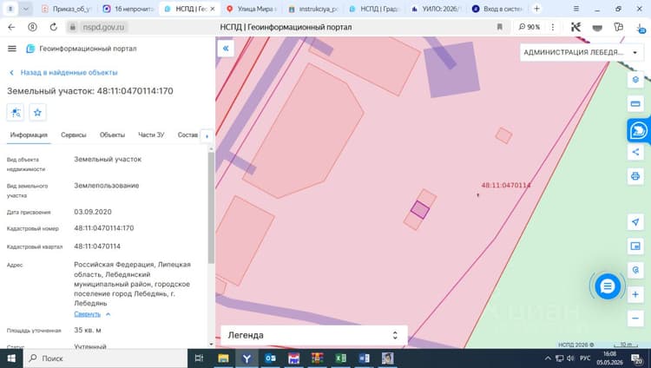Go back in the browser

[11, 27]
